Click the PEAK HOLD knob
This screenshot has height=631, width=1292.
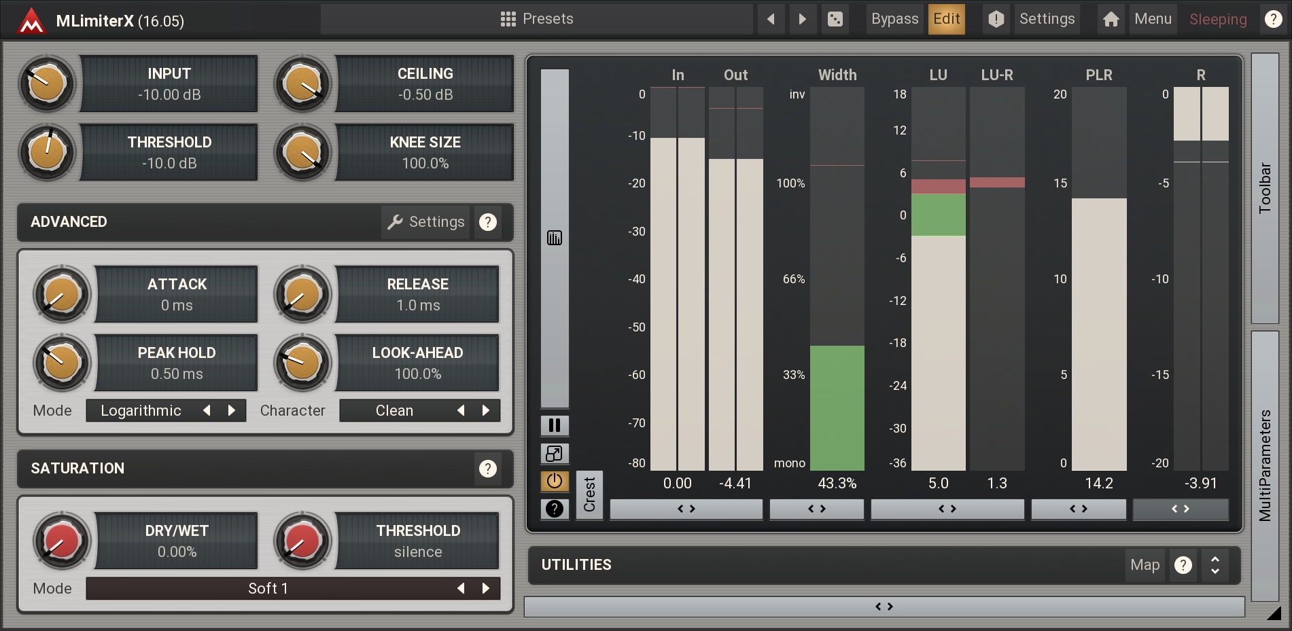pos(62,363)
